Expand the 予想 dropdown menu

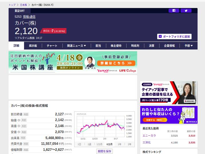(188, 46)
